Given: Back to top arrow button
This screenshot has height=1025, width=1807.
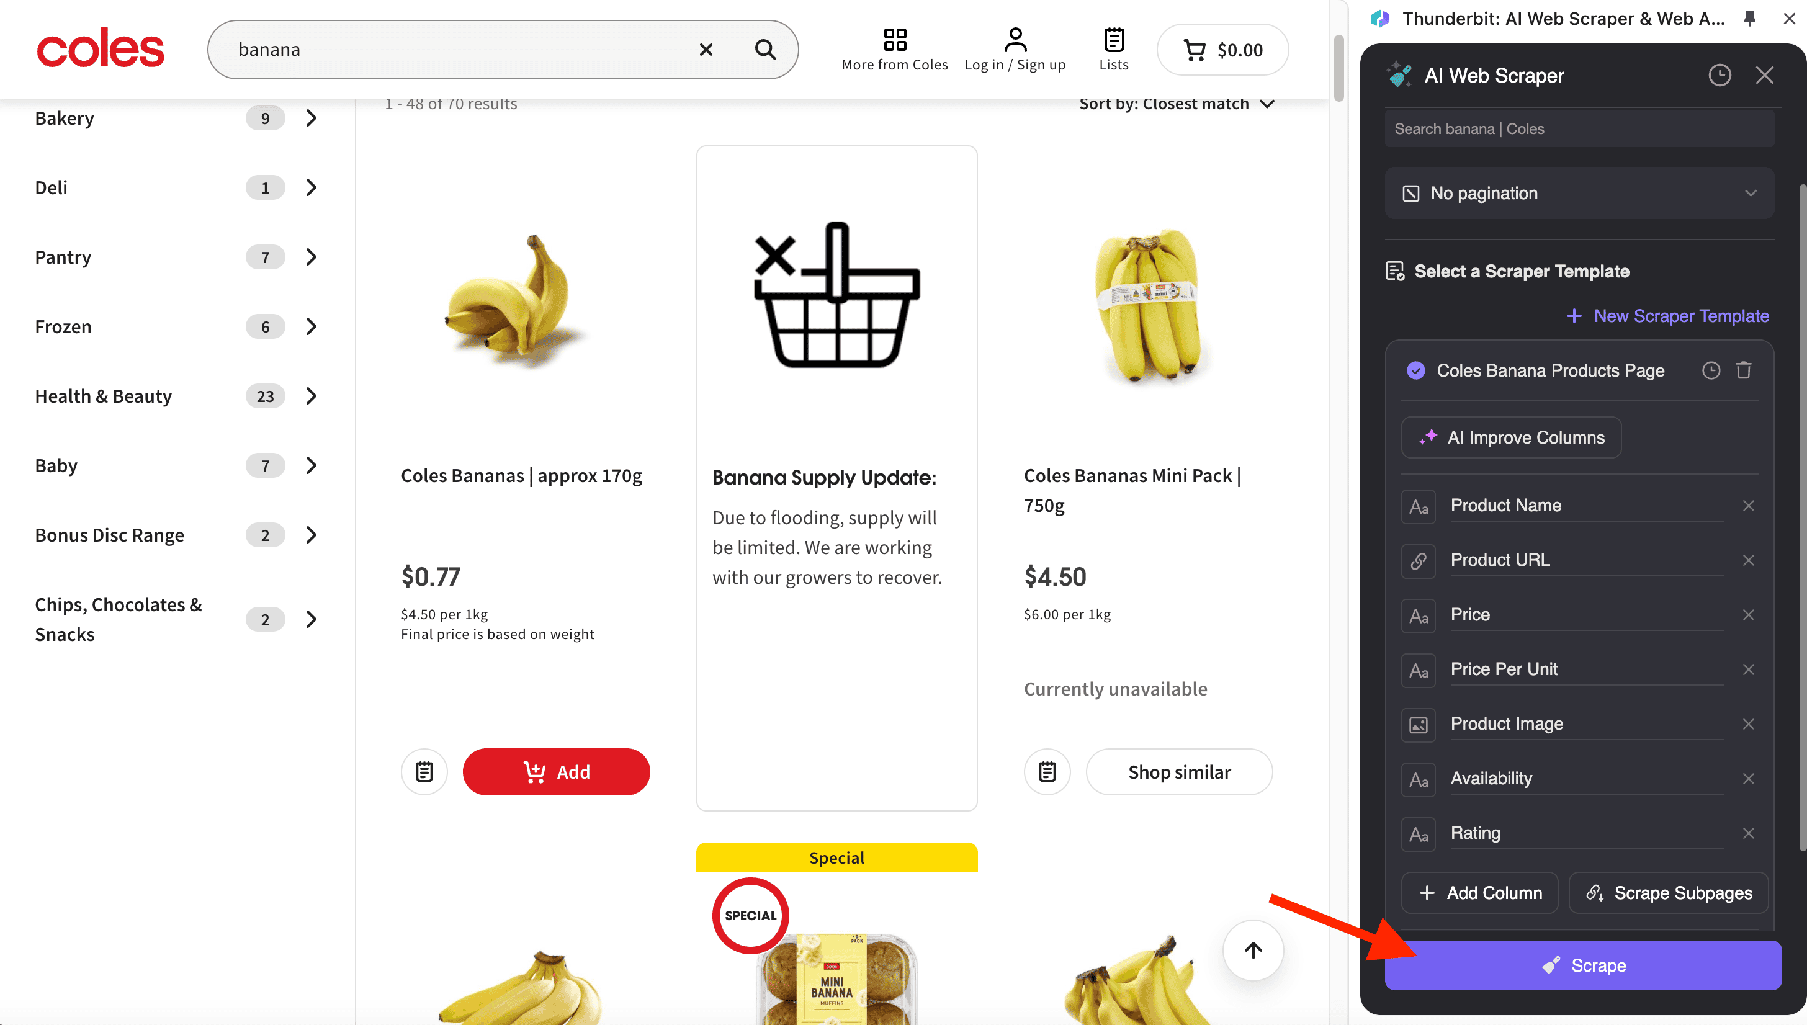Looking at the screenshot, I should (x=1253, y=951).
